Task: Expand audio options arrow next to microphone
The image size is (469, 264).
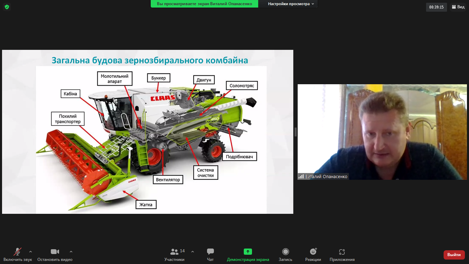Action: tap(31, 252)
